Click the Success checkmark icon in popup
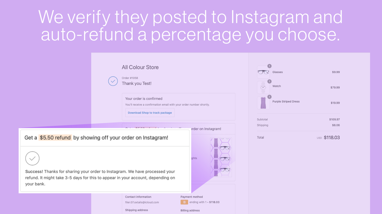The width and height of the screenshot is (382, 214). pyautogui.click(x=32, y=158)
